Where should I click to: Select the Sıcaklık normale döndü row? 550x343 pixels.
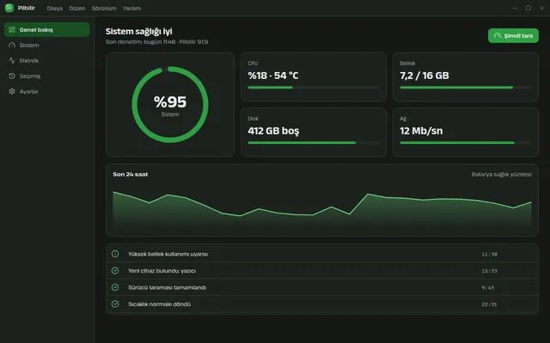coord(322,304)
